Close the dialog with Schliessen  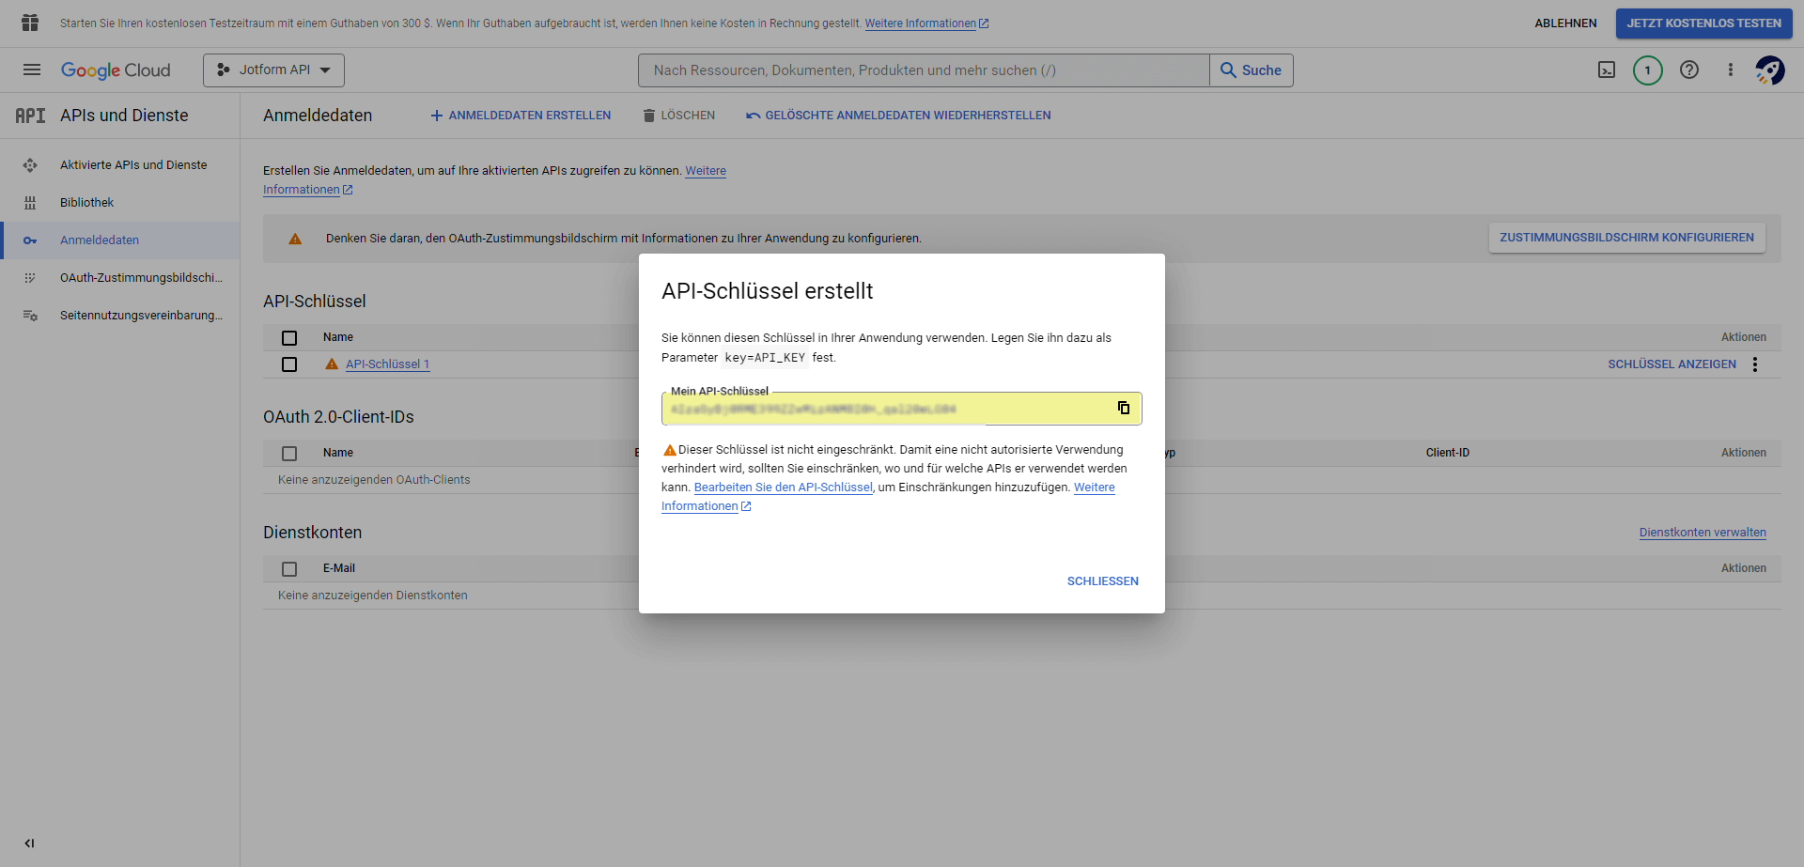point(1102,581)
